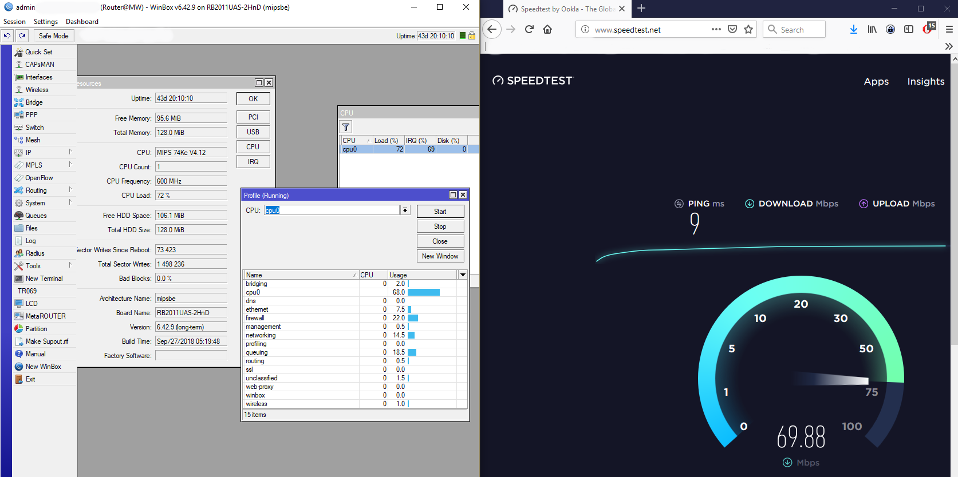The width and height of the screenshot is (958, 477).
Task: Click the PCI button in the Resources window
Action: [x=253, y=117]
